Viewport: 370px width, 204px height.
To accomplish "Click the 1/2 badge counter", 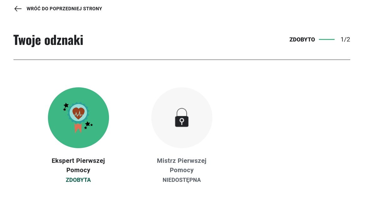I will tap(345, 40).
